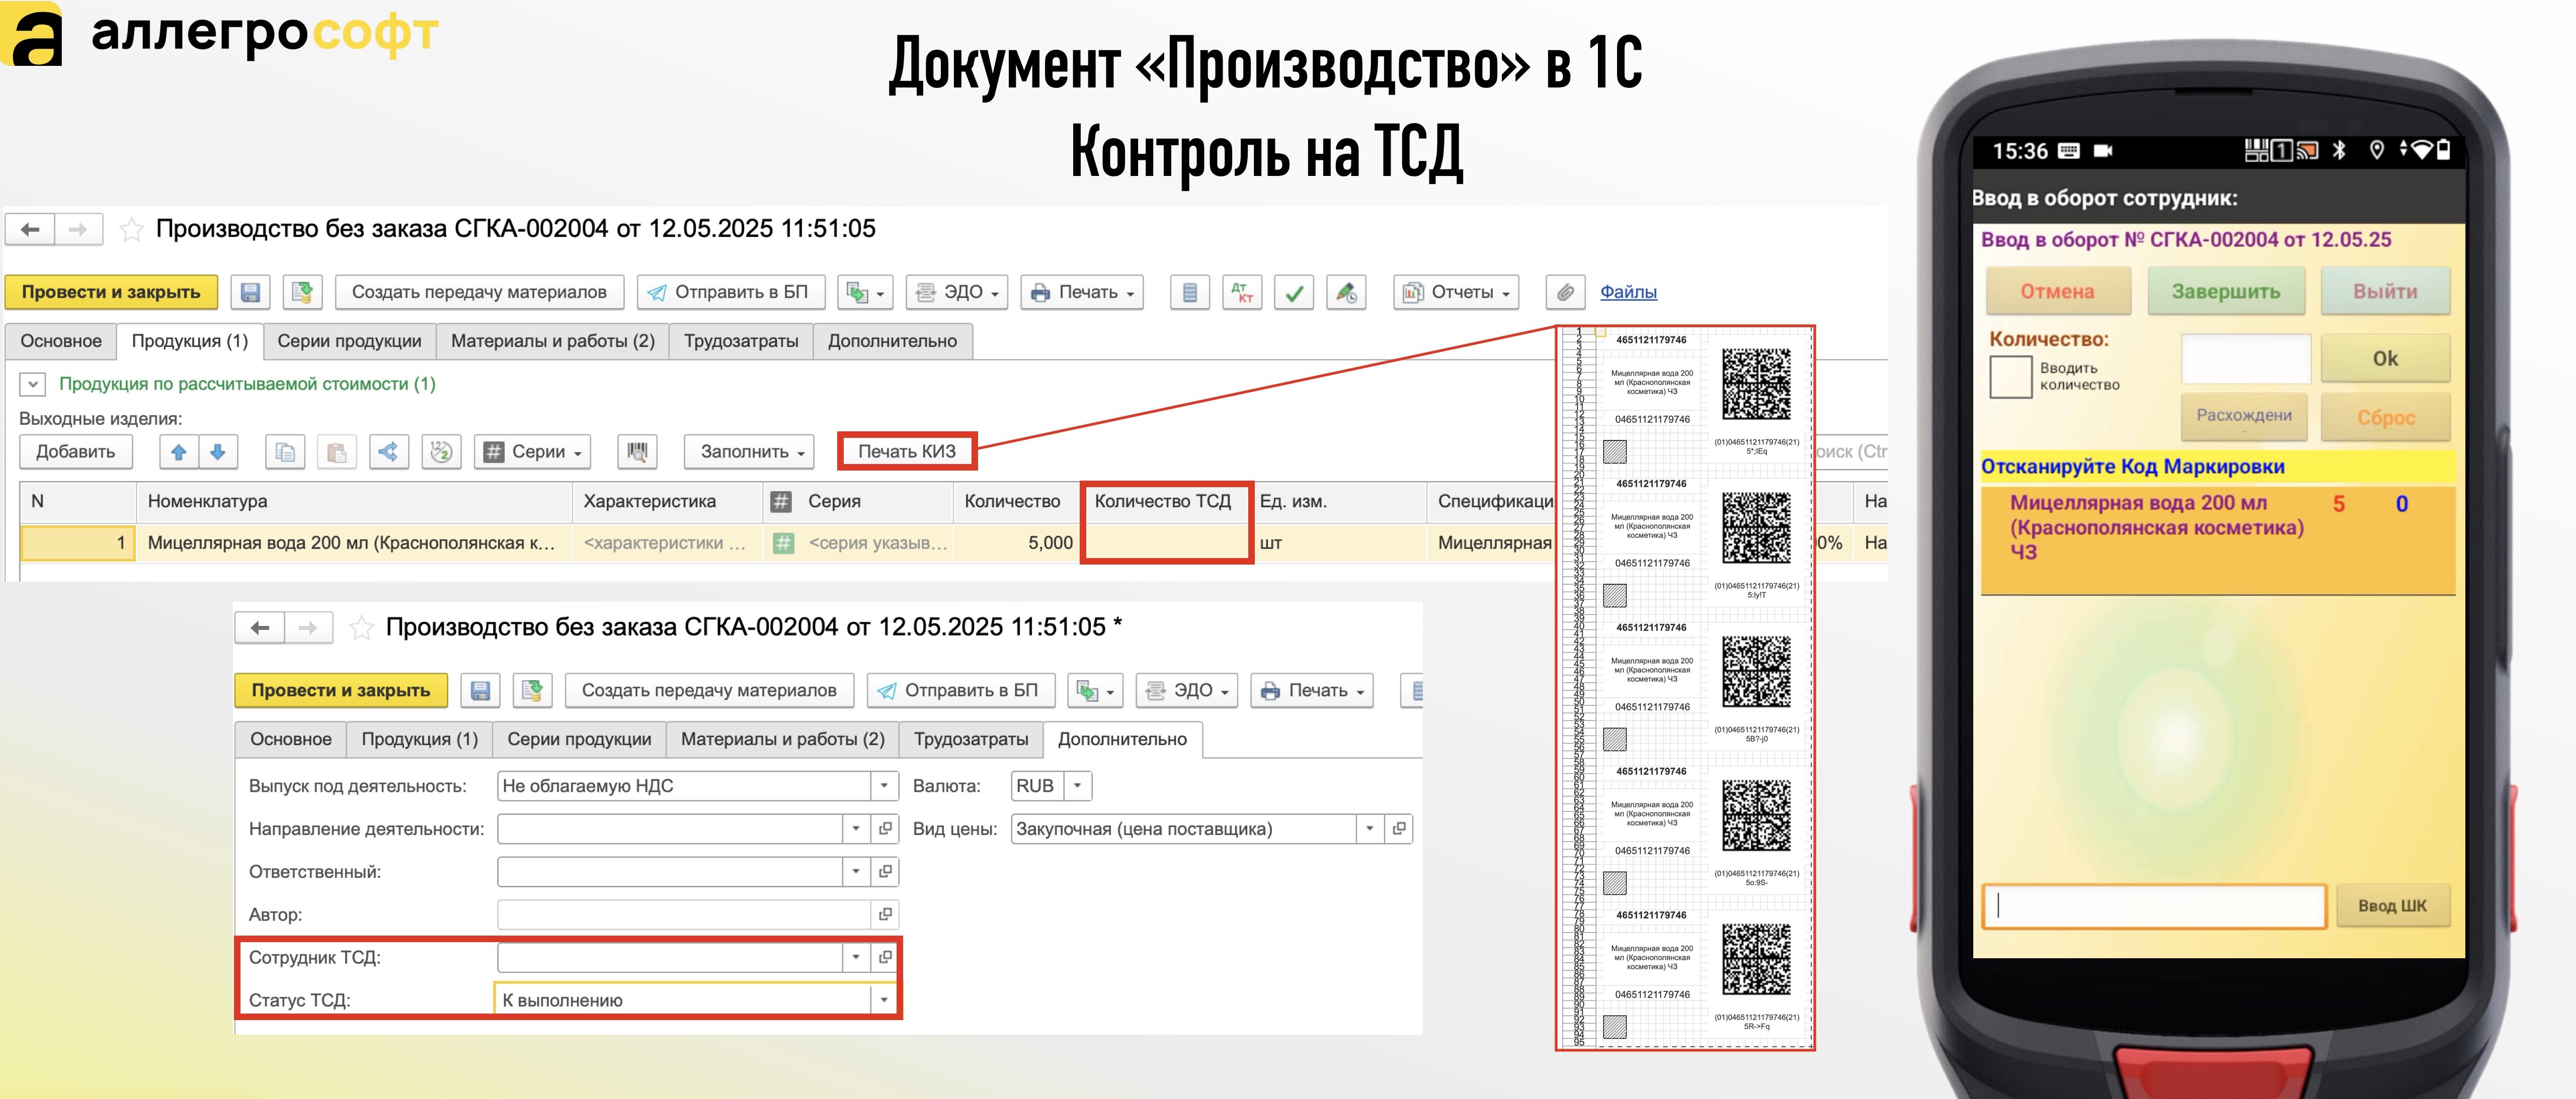Click the copy rows icon in the products toolbar
This screenshot has width=2576, height=1099.
[285, 451]
